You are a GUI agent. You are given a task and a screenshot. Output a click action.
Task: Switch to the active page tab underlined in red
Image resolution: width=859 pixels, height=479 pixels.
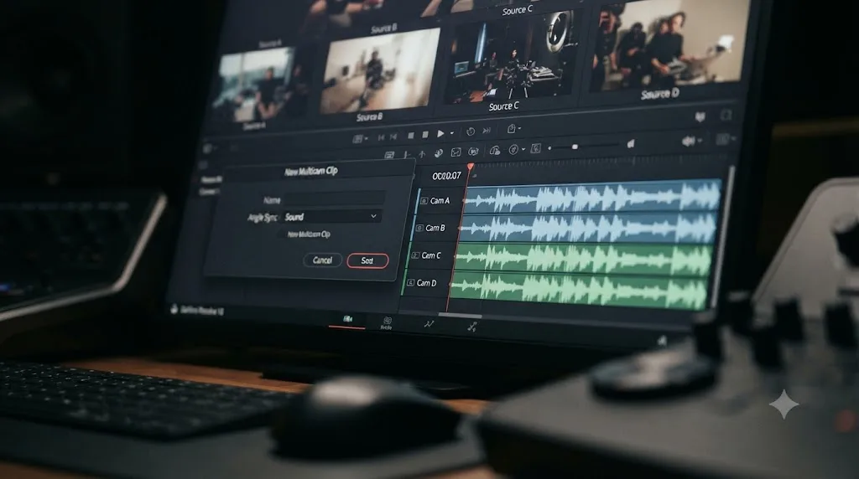(347, 319)
